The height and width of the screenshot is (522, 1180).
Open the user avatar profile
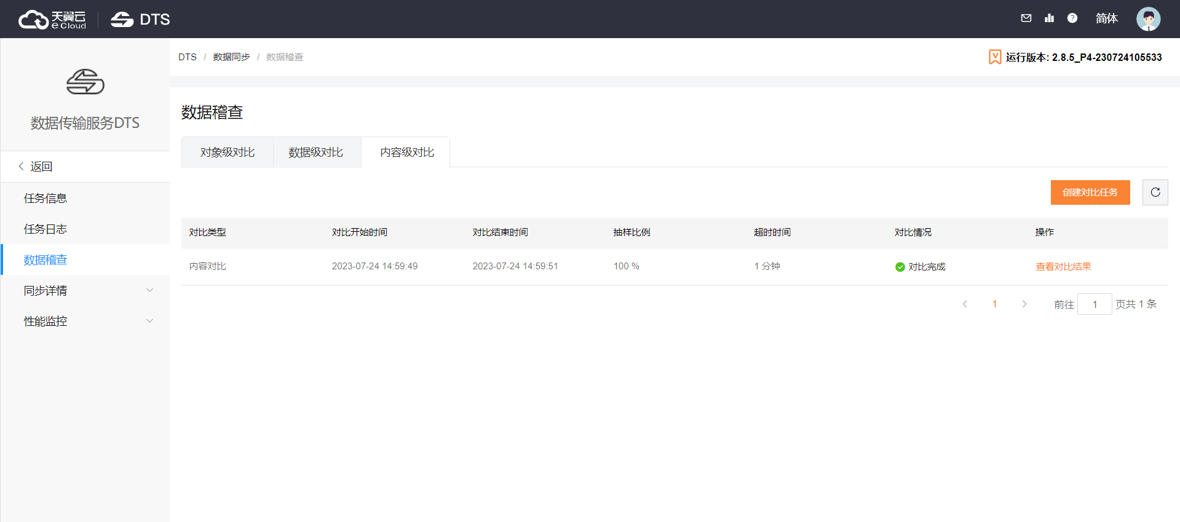(x=1147, y=19)
